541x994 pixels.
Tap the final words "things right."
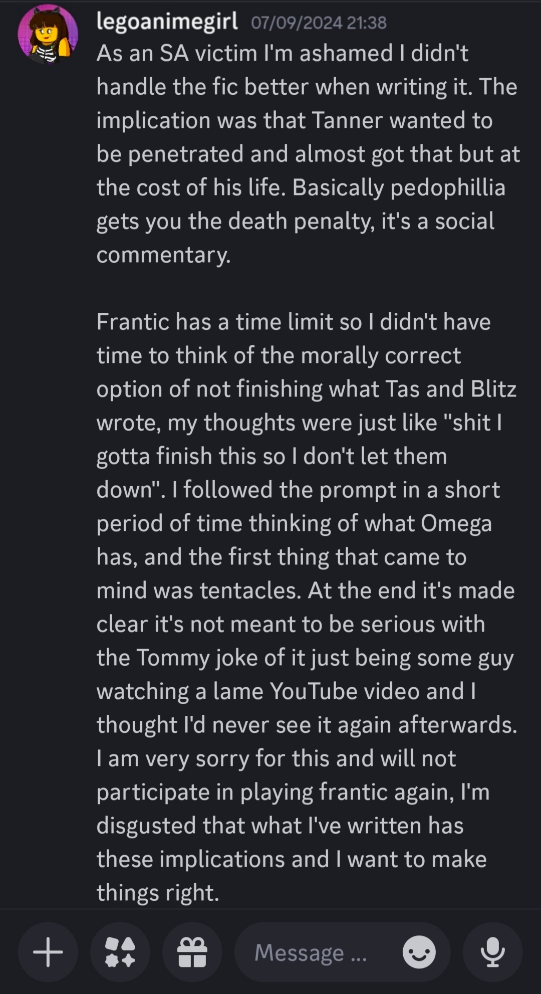point(158,893)
